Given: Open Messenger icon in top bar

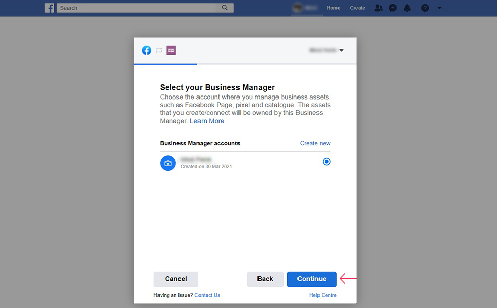Looking at the screenshot, I should (x=393, y=8).
